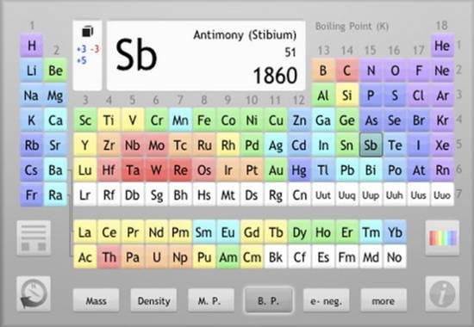
Task: Select the Uranium (U) element tile
Action: 157,257
